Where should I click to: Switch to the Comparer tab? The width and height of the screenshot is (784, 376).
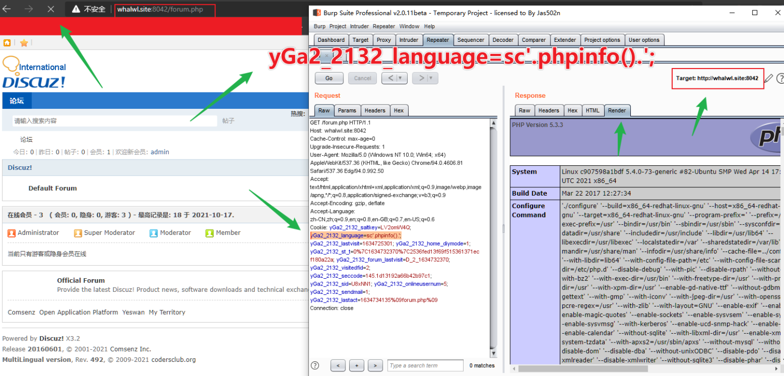click(x=534, y=40)
